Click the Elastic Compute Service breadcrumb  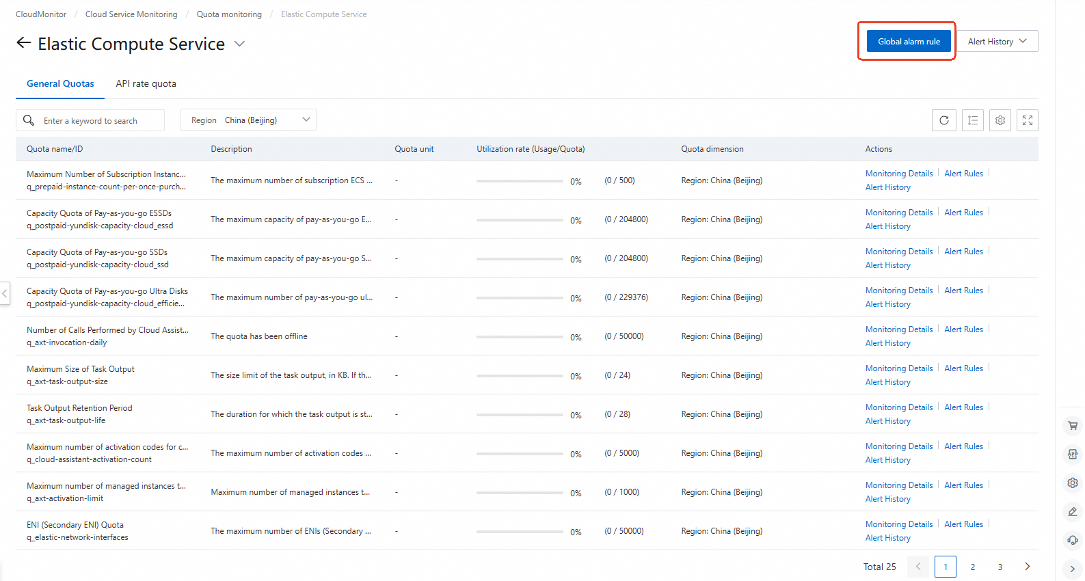324,14
